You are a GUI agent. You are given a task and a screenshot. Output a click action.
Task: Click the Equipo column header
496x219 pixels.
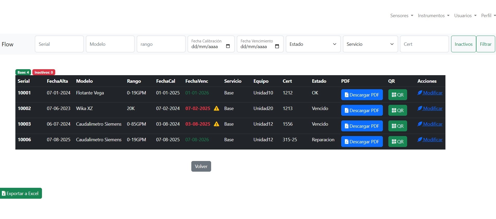(x=261, y=81)
